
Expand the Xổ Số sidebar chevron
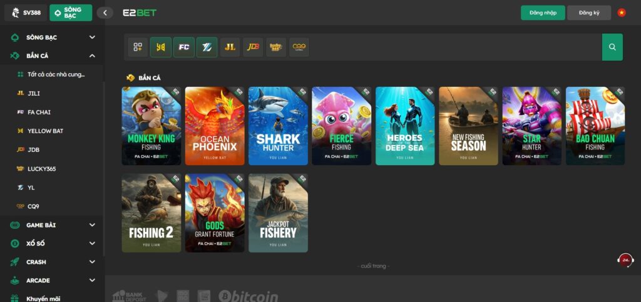93,244
